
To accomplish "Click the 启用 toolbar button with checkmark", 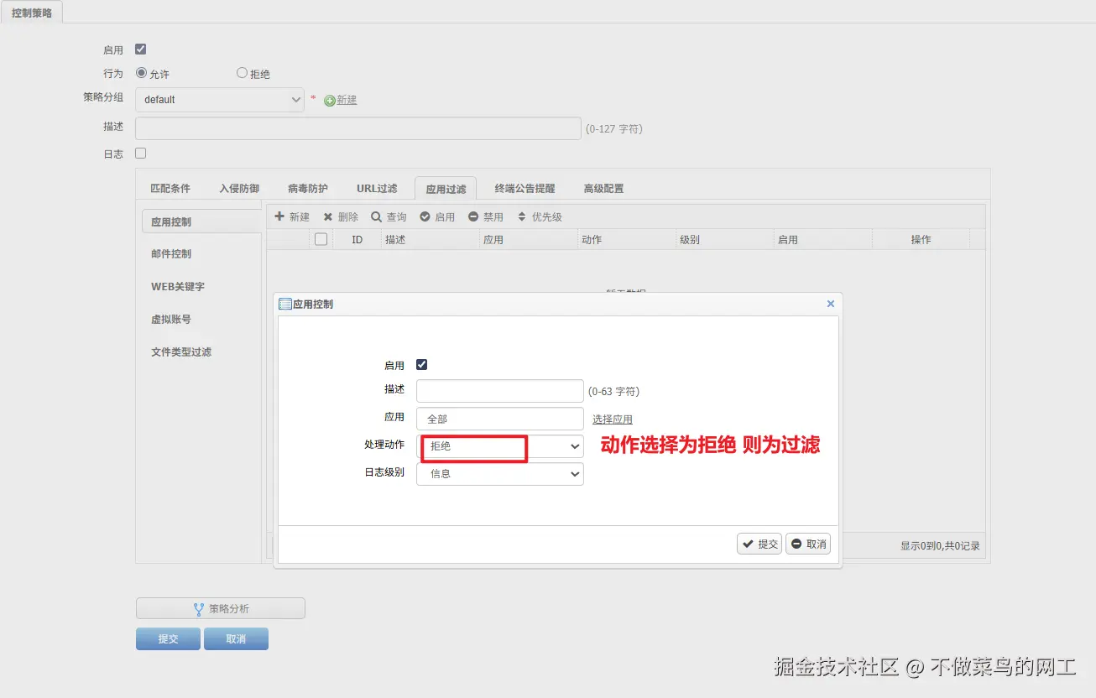I will [437, 216].
